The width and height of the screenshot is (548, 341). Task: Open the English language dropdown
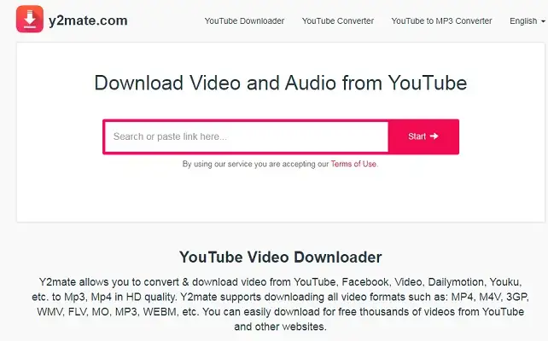tap(527, 21)
